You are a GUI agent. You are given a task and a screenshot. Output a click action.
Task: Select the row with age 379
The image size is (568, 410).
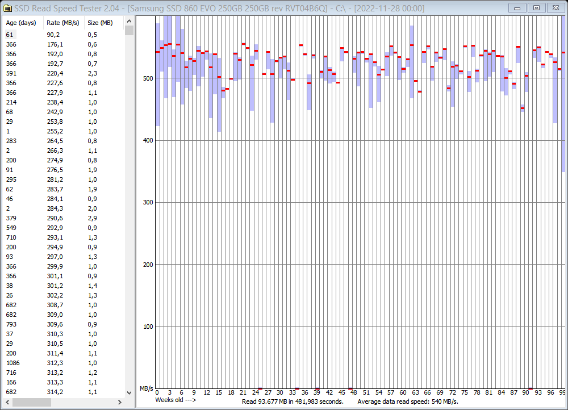pos(64,218)
